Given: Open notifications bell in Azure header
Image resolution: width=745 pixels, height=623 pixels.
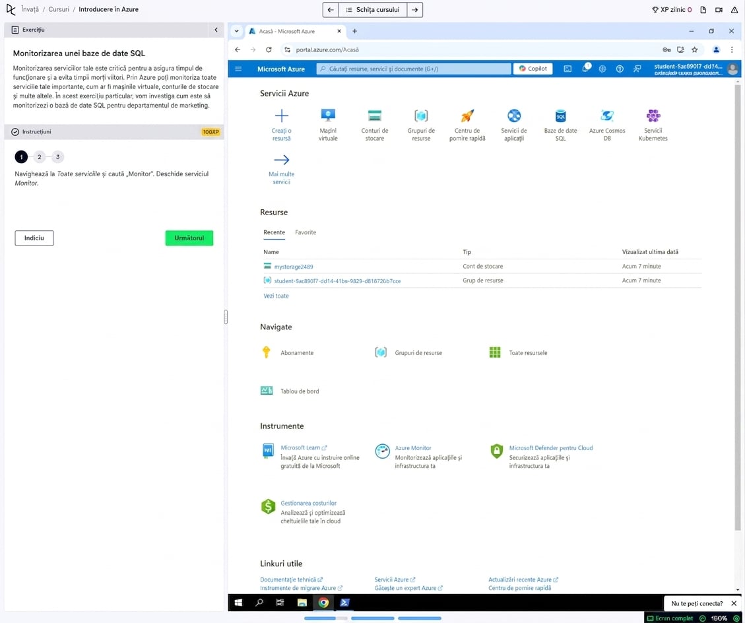Looking at the screenshot, I should pyautogui.click(x=585, y=69).
